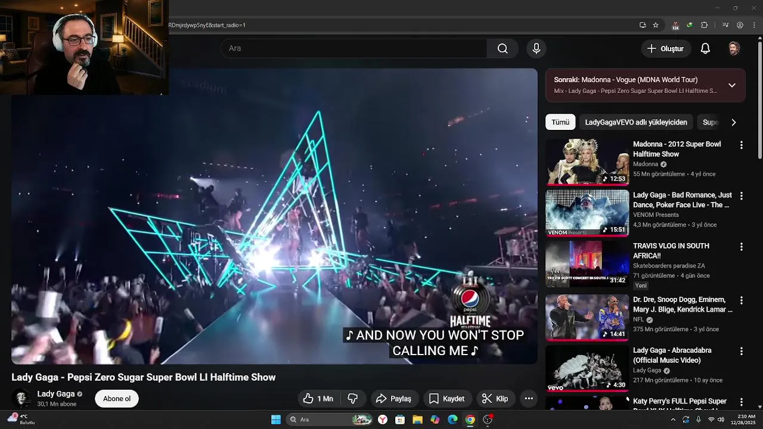This screenshot has width=763, height=429.
Task: Open Lady Gaga channel name link
Action: coord(56,394)
